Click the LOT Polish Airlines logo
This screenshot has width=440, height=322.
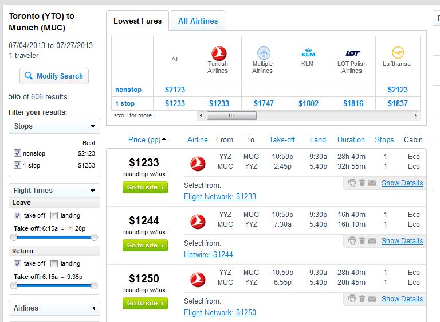coord(353,53)
